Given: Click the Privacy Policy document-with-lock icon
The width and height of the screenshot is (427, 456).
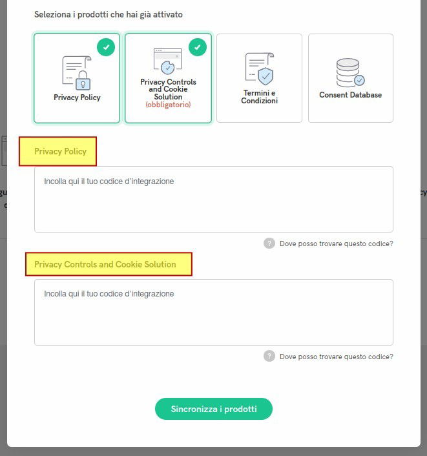Looking at the screenshot, I should click(77, 72).
